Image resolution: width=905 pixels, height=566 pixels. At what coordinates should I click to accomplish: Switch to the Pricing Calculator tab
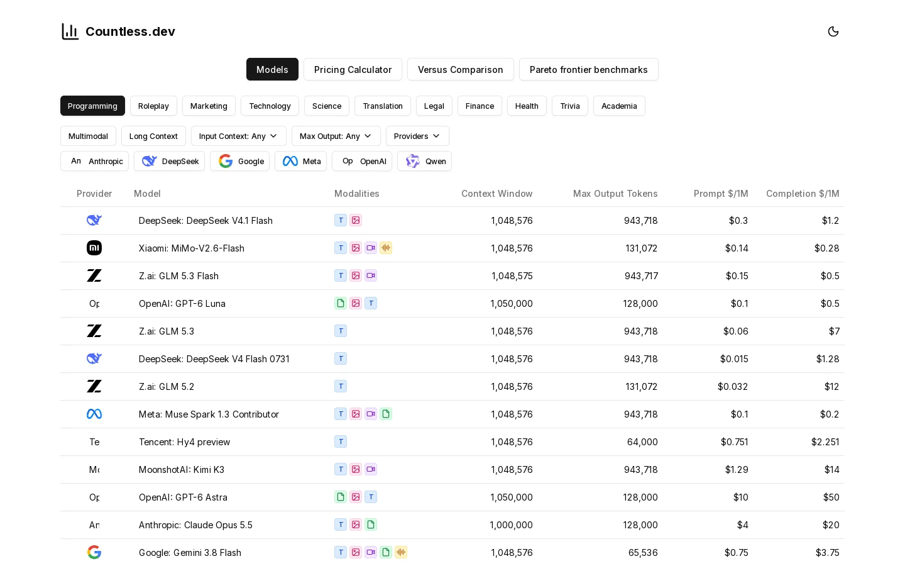[x=353, y=69]
